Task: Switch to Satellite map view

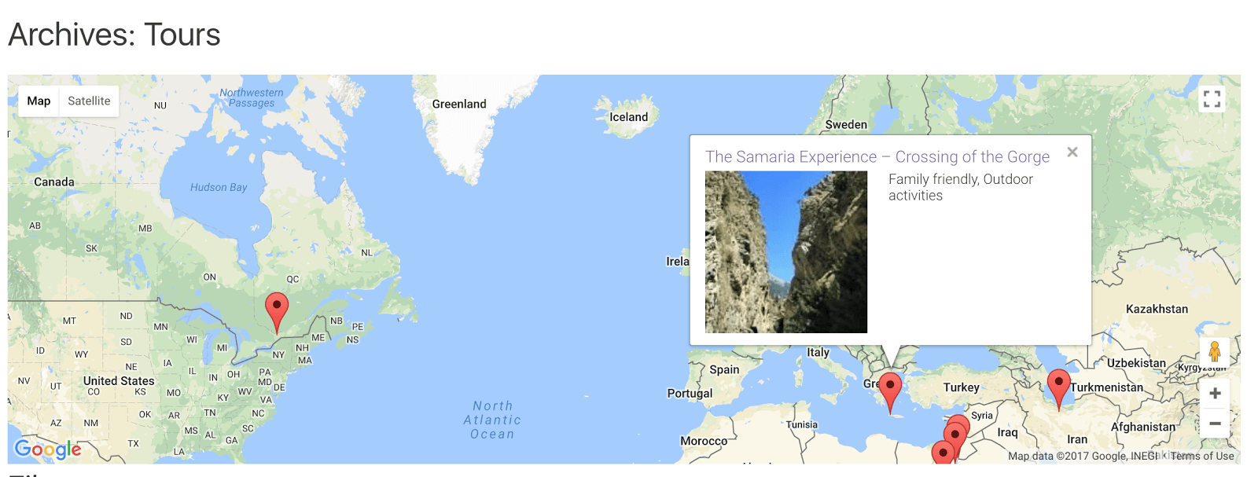Action: point(89,101)
